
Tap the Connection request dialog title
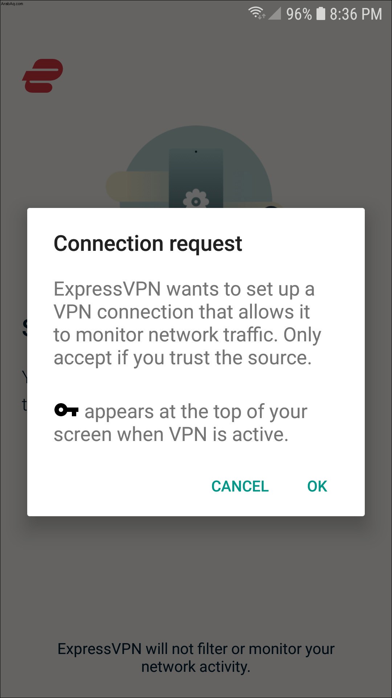coord(148,244)
